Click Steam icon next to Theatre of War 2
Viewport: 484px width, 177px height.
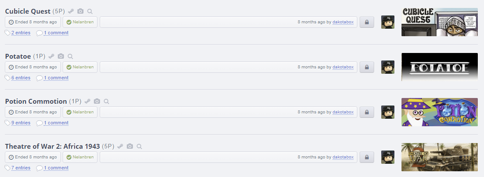pyautogui.click(x=120, y=147)
